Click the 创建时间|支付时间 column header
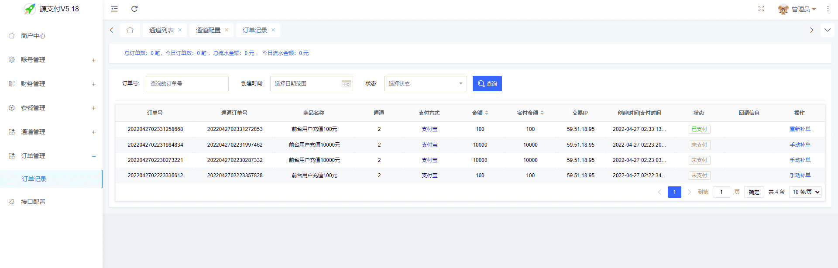The height and width of the screenshot is (268, 838). tap(639, 113)
